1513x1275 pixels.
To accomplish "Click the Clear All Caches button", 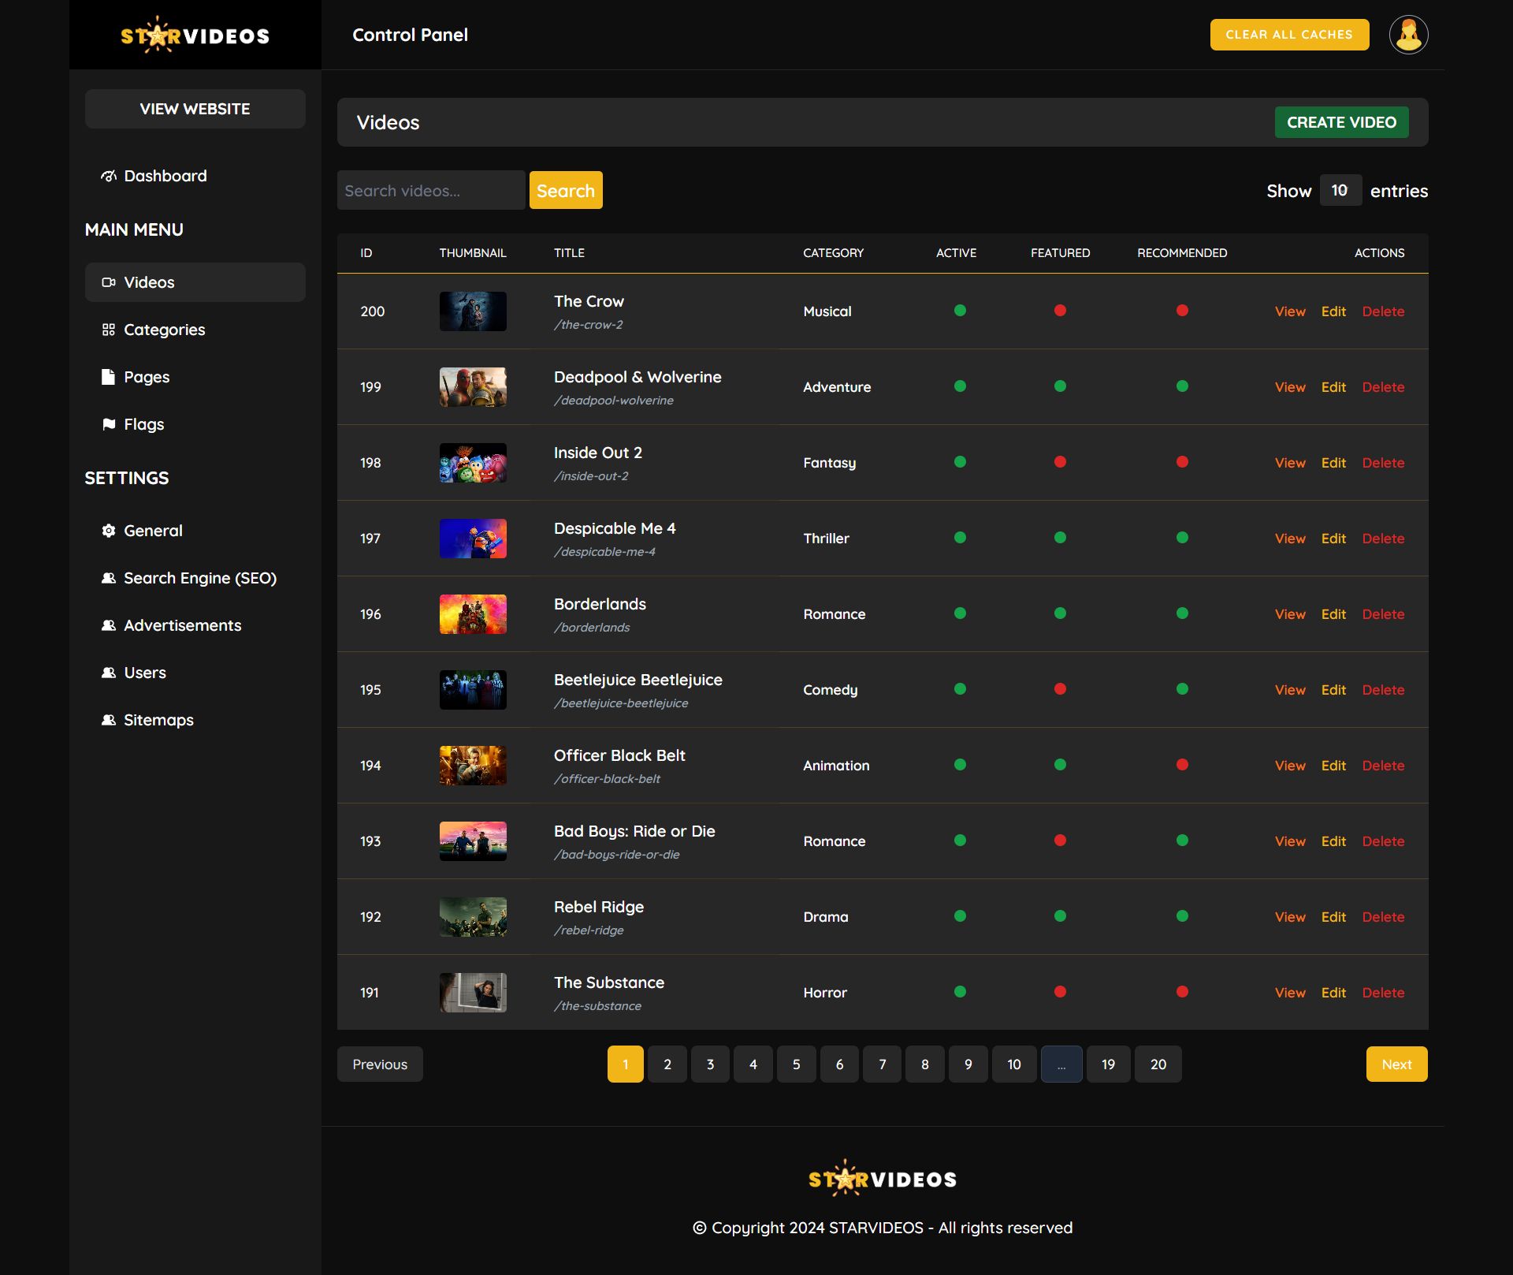I will click(x=1289, y=35).
